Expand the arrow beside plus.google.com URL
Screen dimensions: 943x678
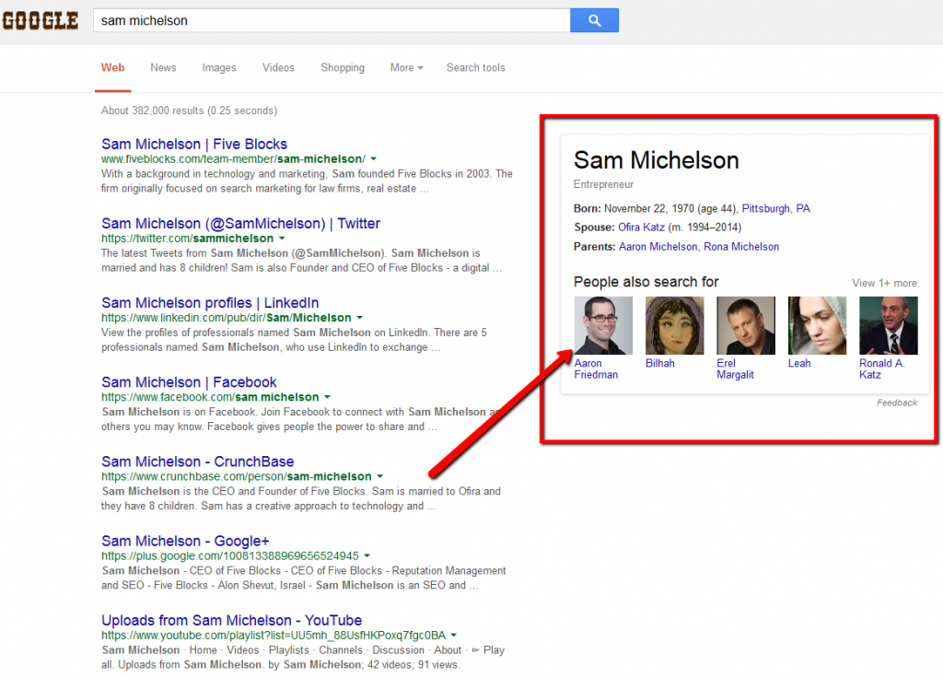click(x=367, y=555)
